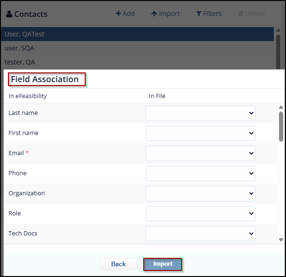The image size is (286, 277).
Task: Open the Email field dropdown
Action: point(200,153)
